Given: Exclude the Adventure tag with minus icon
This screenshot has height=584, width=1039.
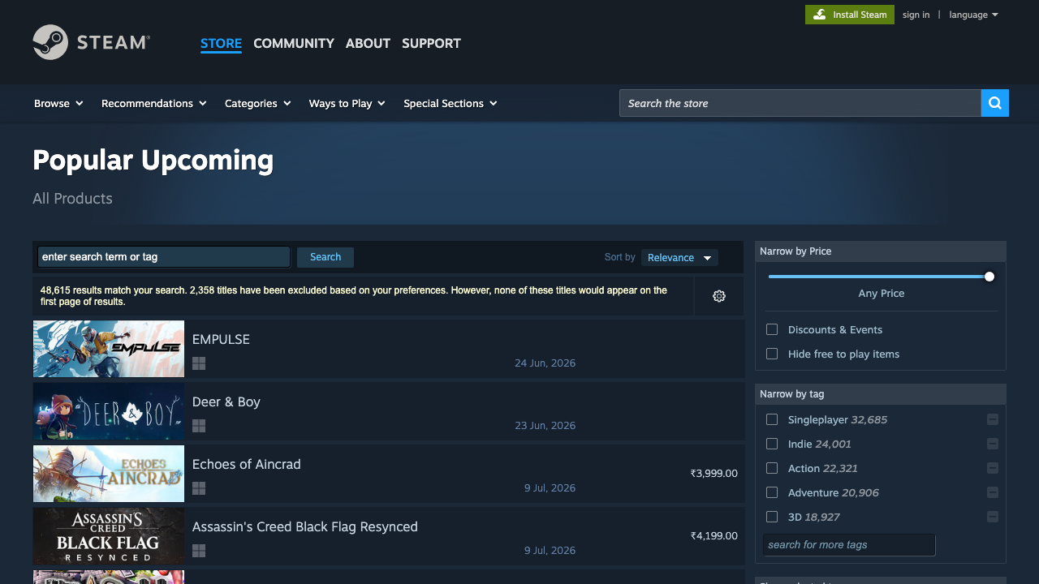Looking at the screenshot, I should (x=993, y=492).
